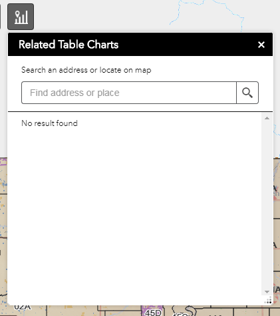Click the results scrollbar up arrow
This screenshot has width=280, height=316.
267,118
